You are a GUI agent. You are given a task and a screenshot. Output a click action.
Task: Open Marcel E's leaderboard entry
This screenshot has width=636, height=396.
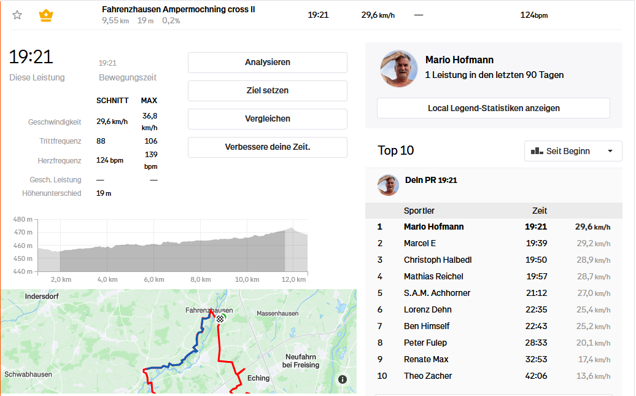point(419,244)
